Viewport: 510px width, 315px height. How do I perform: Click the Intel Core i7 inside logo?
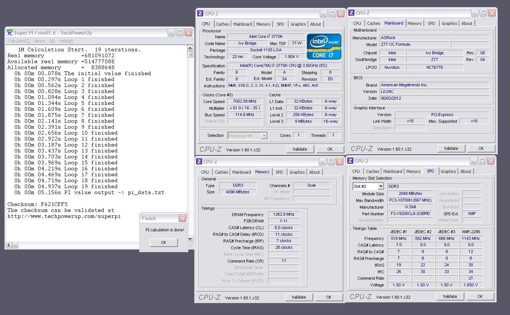click(x=323, y=46)
